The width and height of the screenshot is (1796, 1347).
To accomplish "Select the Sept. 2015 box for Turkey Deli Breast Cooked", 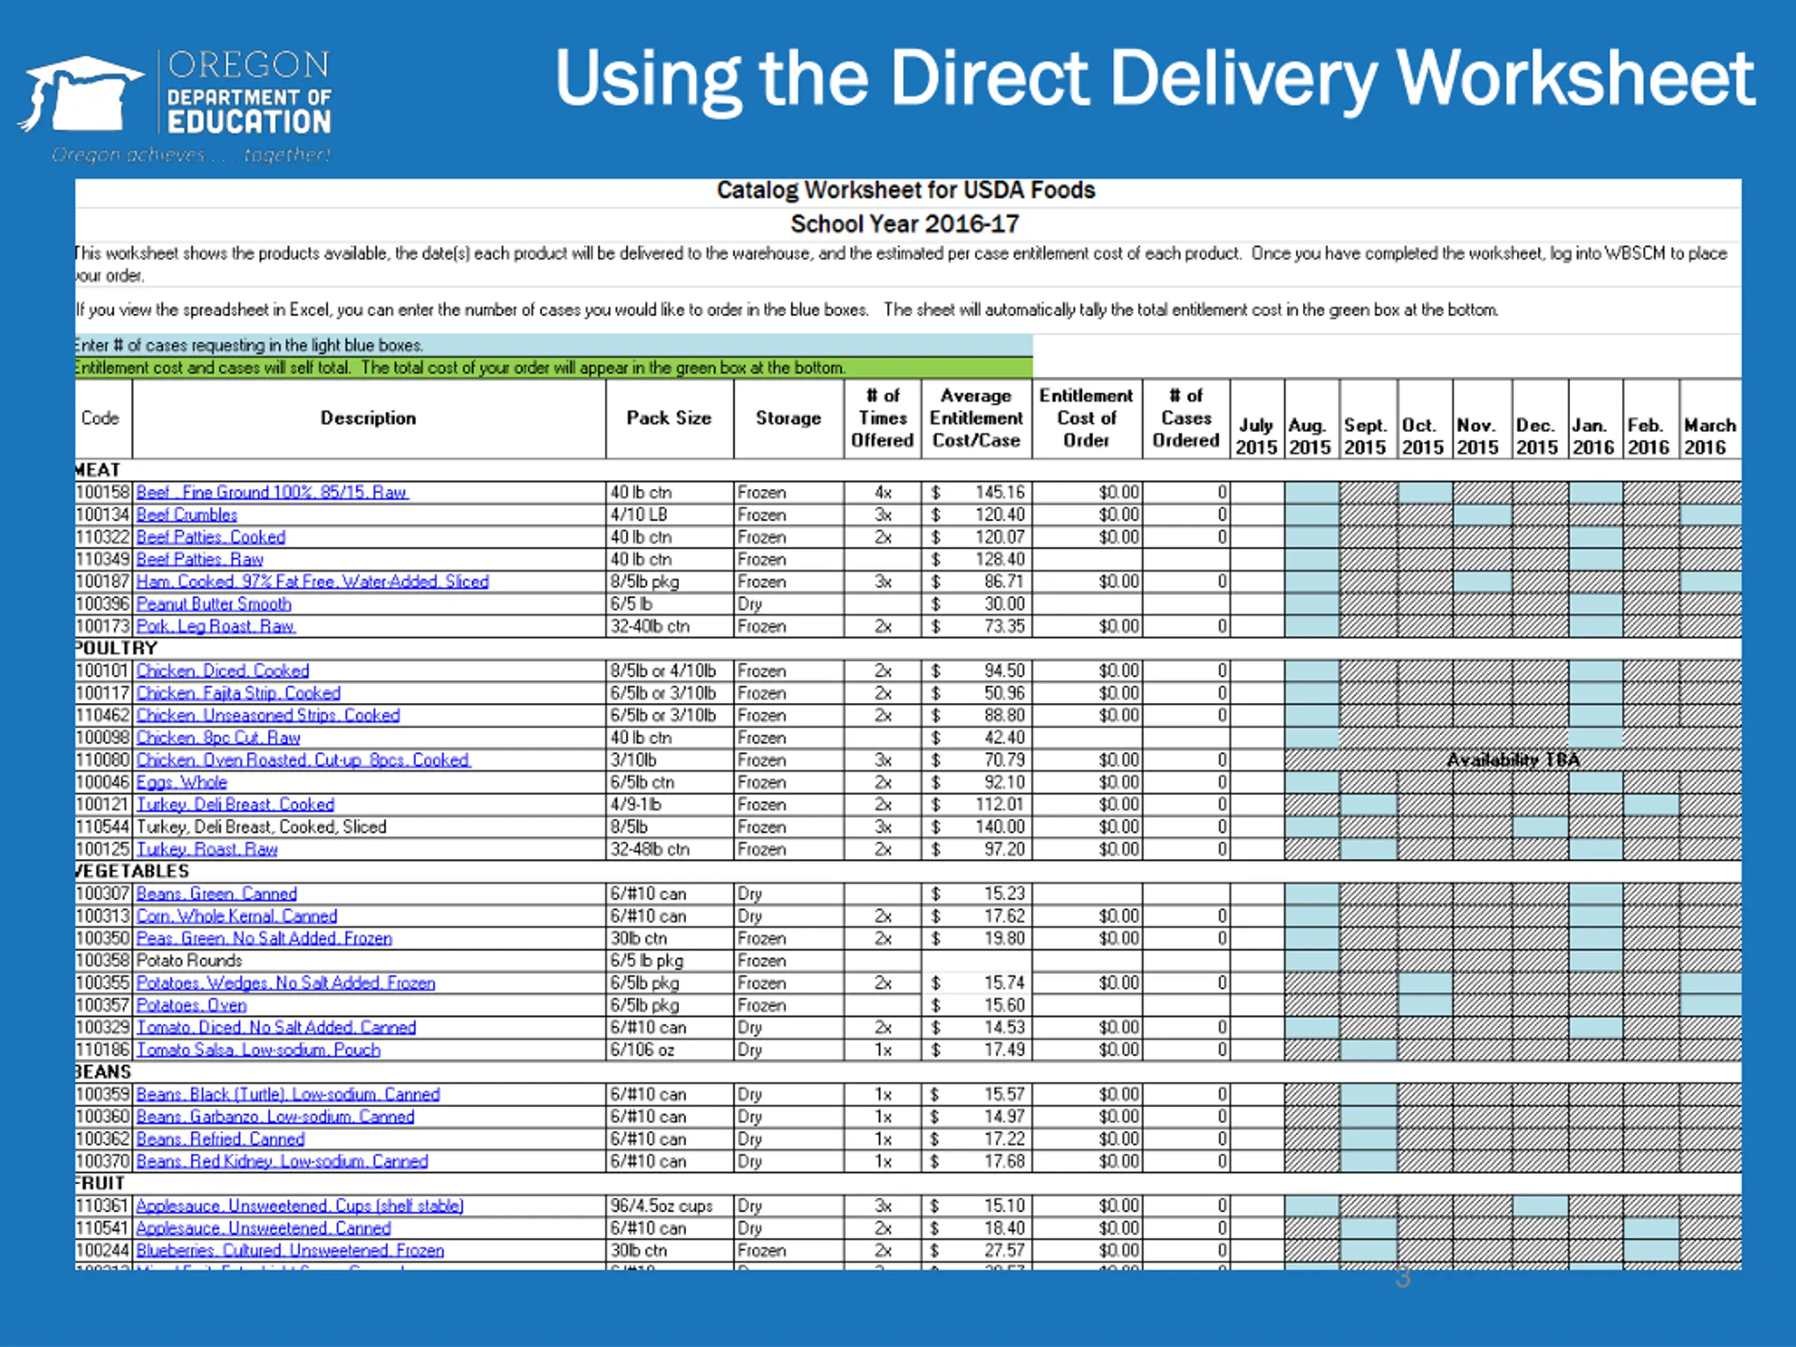I will [1369, 805].
